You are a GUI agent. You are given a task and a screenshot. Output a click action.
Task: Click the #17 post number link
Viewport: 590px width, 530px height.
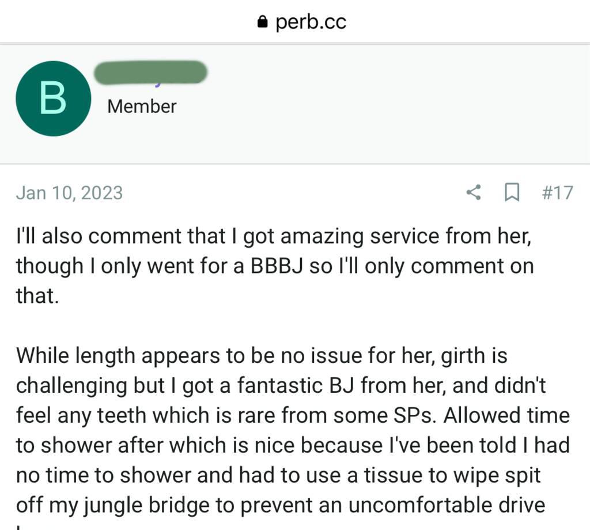[x=557, y=192]
